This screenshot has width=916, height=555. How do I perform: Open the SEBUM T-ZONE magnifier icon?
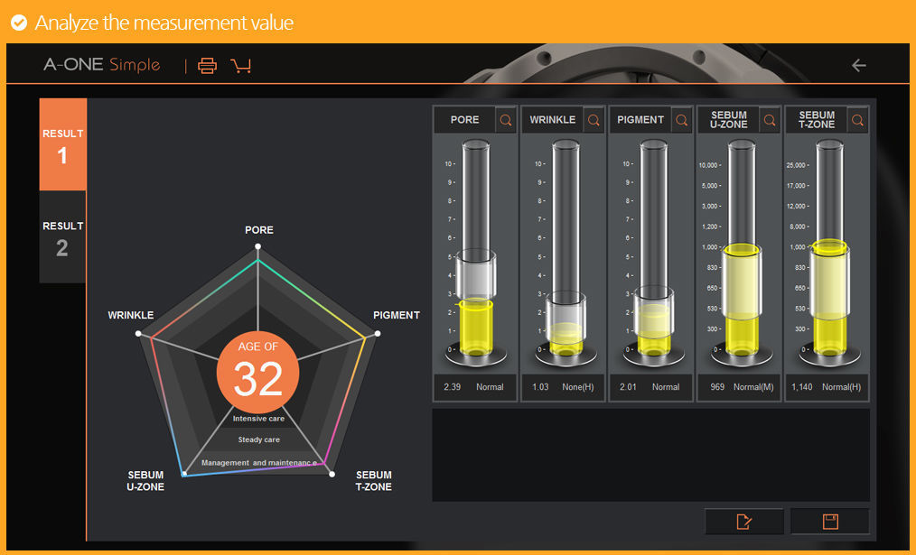pyautogui.click(x=857, y=120)
